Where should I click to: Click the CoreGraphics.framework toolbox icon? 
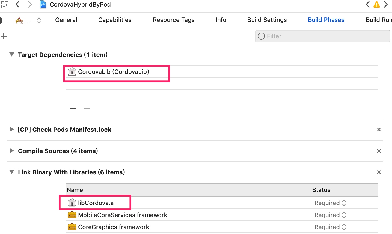coord(72,227)
